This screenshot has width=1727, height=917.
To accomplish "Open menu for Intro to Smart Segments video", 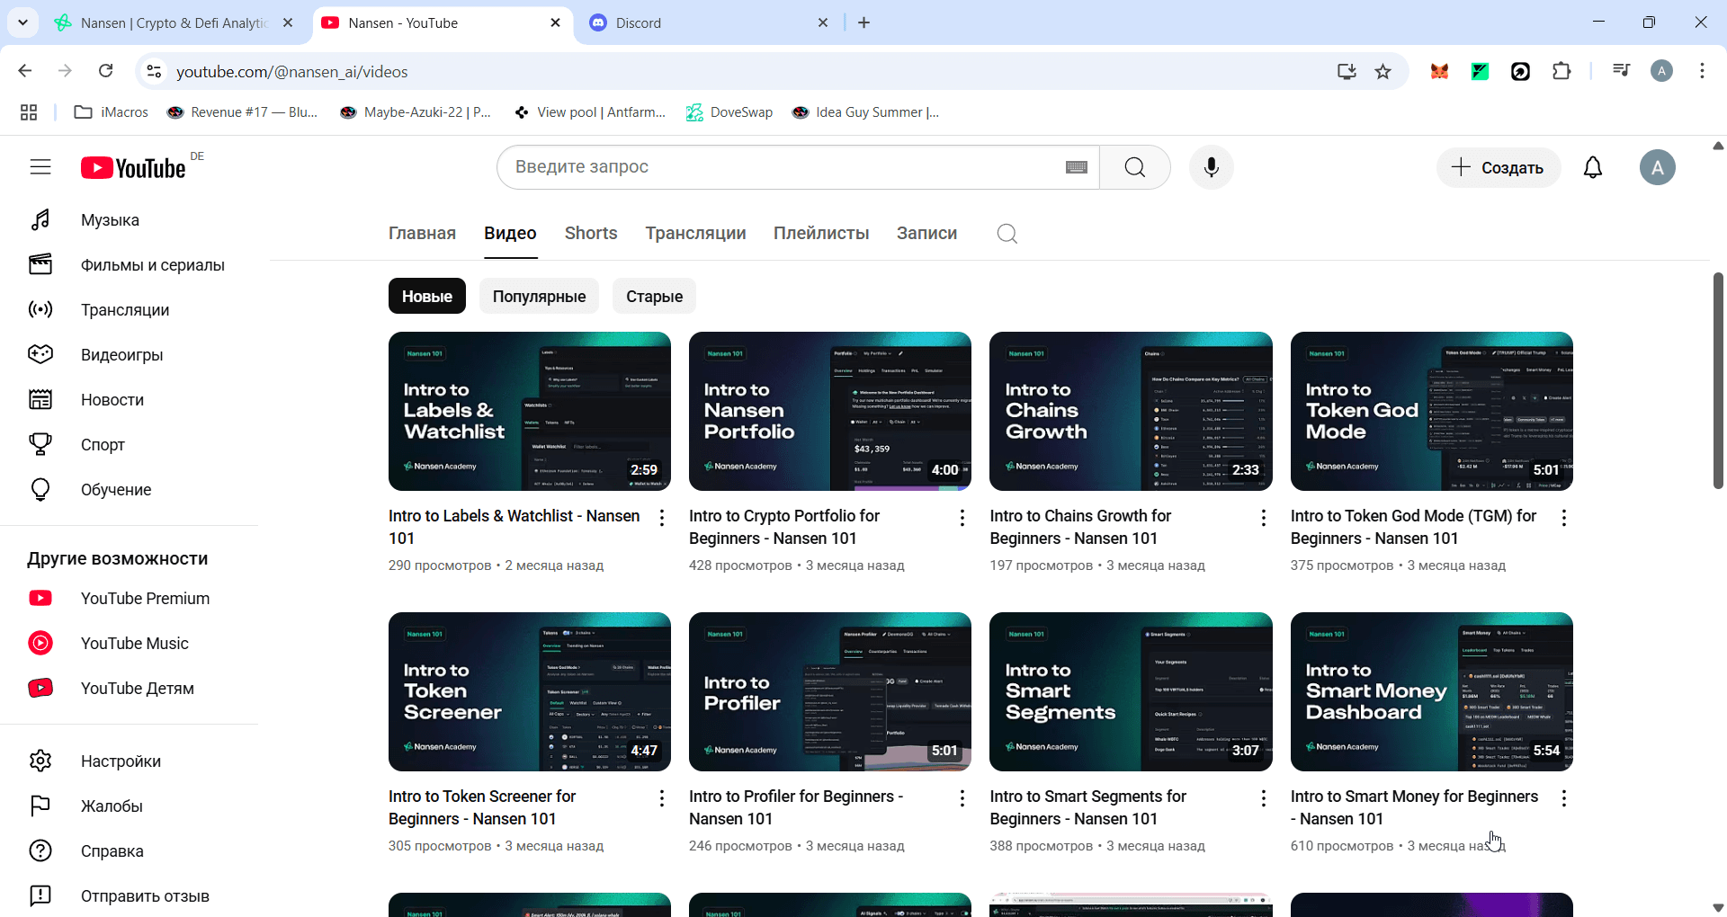I will pyautogui.click(x=1264, y=798).
